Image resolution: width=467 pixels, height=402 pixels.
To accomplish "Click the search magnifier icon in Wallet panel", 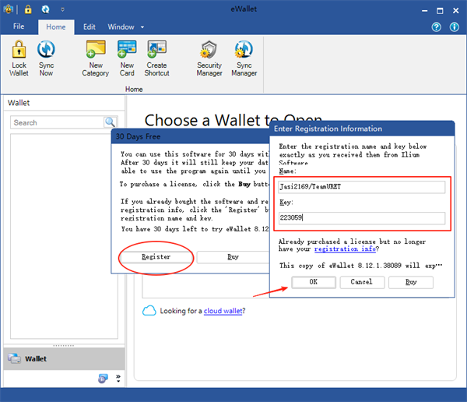I will point(111,122).
